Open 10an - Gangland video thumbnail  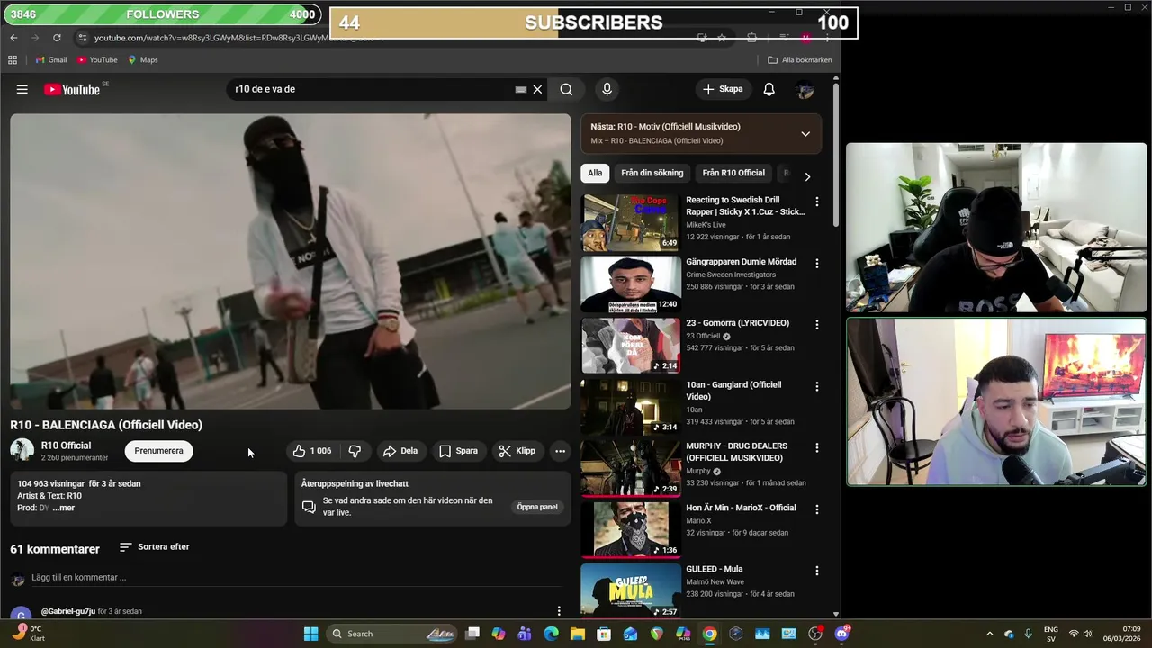point(630,407)
